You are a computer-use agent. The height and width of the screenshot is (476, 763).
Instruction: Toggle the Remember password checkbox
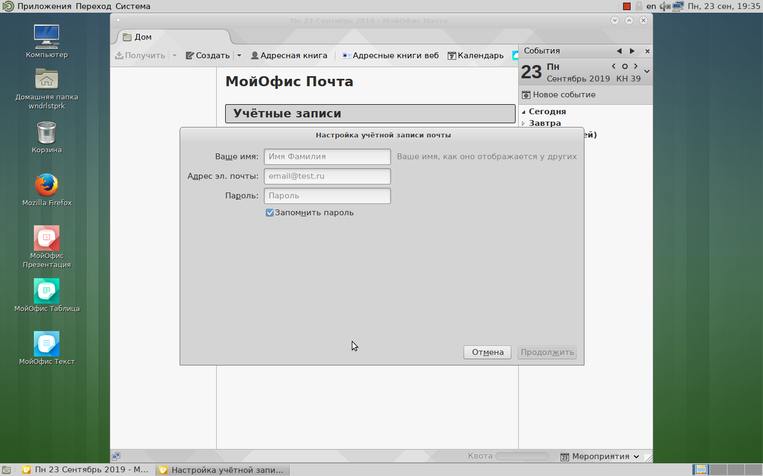click(x=270, y=213)
